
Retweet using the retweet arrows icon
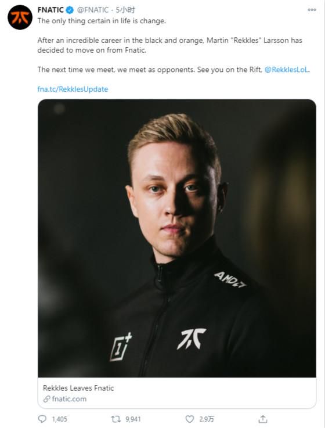point(116,419)
